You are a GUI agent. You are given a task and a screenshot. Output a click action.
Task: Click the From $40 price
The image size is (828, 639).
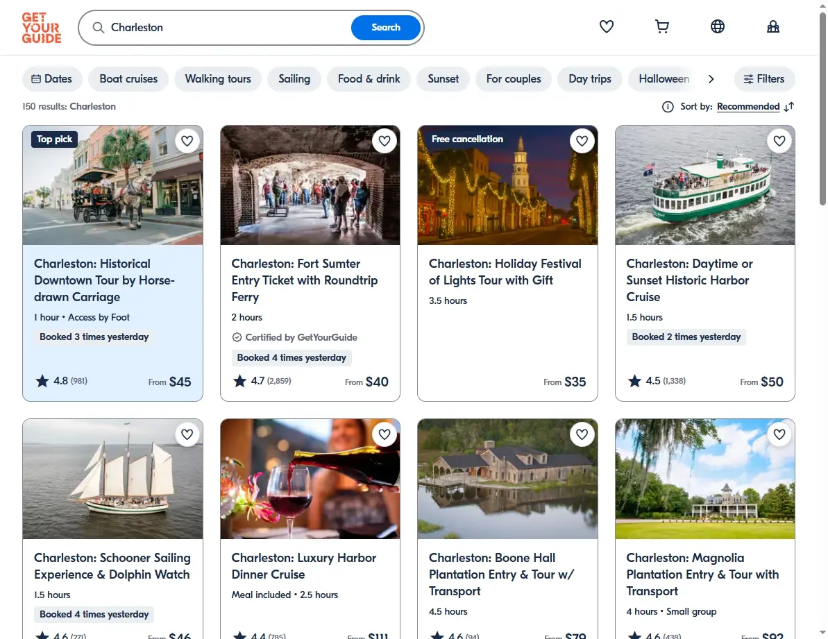tap(366, 382)
